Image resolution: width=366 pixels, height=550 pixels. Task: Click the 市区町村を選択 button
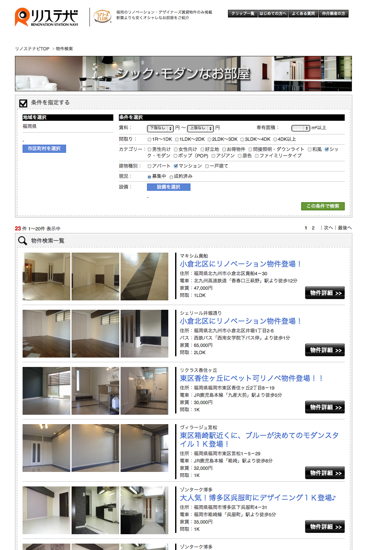pos(44,148)
